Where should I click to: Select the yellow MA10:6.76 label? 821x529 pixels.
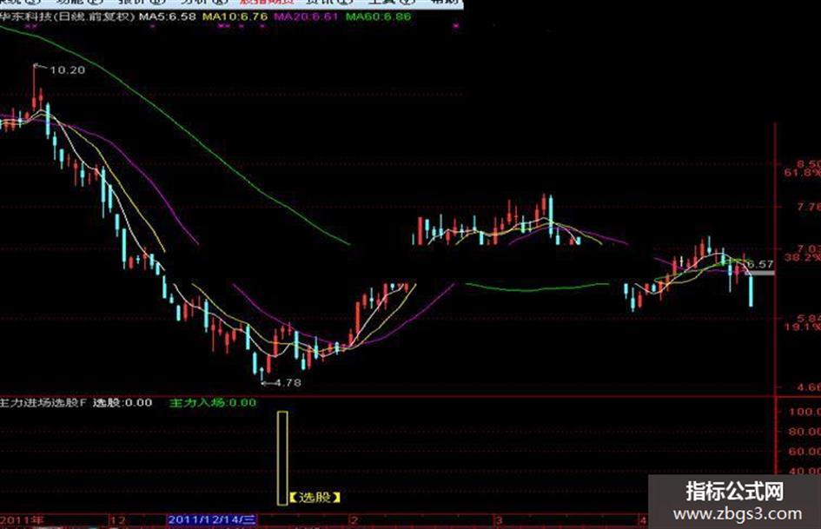point(235,17)
